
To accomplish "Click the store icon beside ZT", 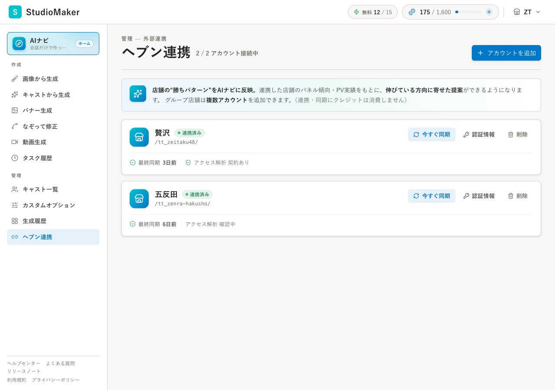I will click(x=517, y=12).
